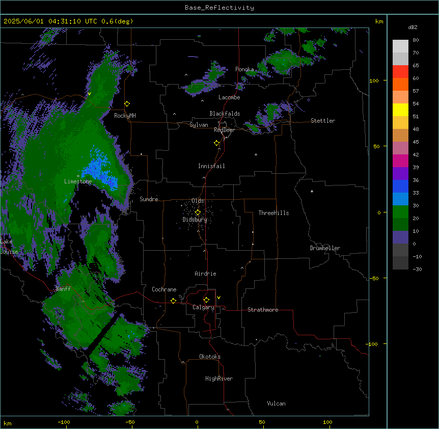Click the 0 tick on bottom axis
The width and height of the screenshot is (439, 429).
pyautogui.click(x=197, y=422)
